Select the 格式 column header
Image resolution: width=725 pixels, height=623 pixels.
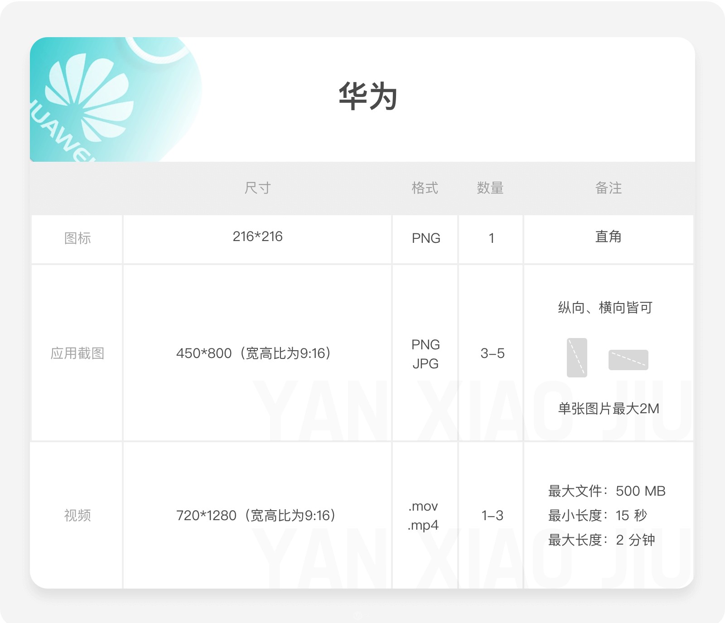point(425,188)
